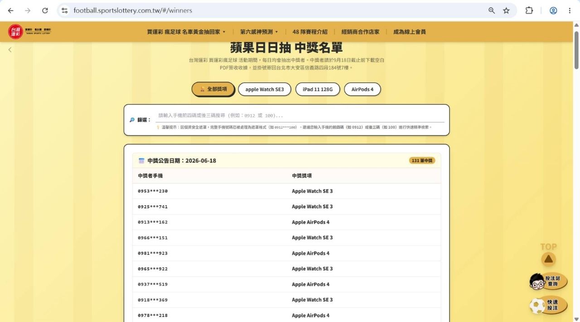This screenshot has width=580, height=322.
Task: Select the iPad 11 128G filter
Action: (x=318, y=89)
